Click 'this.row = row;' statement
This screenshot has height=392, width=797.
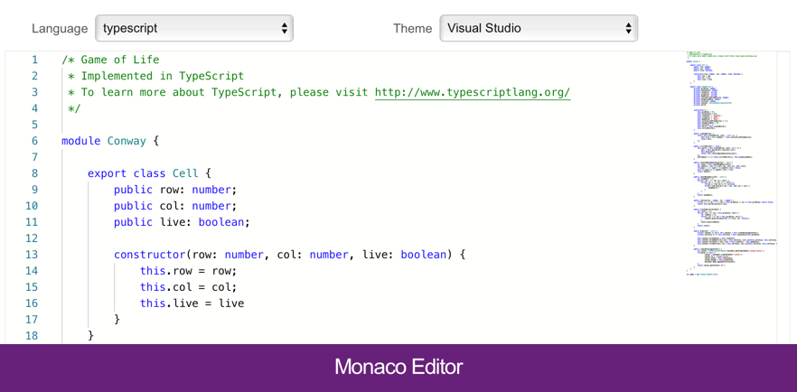coord(189,271)
